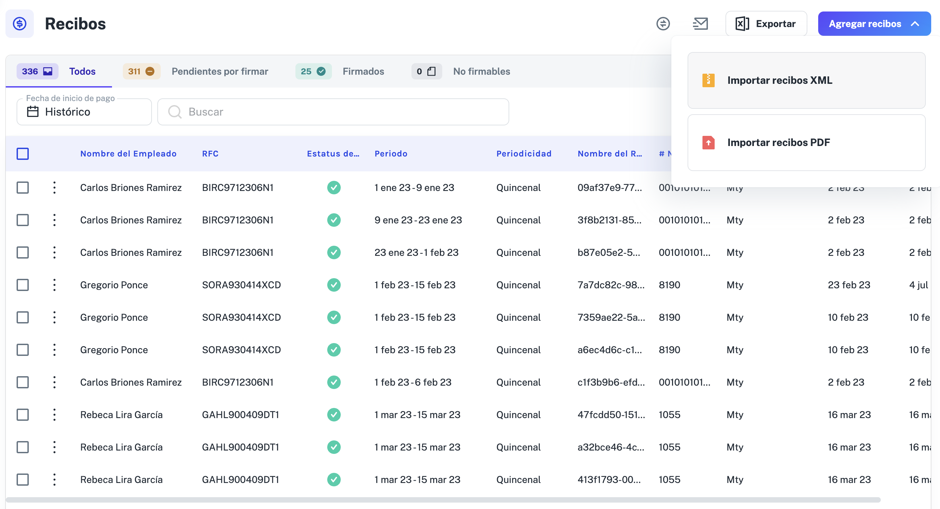Viewport: 940px width, 509px height.
Task: Click the horizontal scrollbar at table bottom
Action: point(443,500)
